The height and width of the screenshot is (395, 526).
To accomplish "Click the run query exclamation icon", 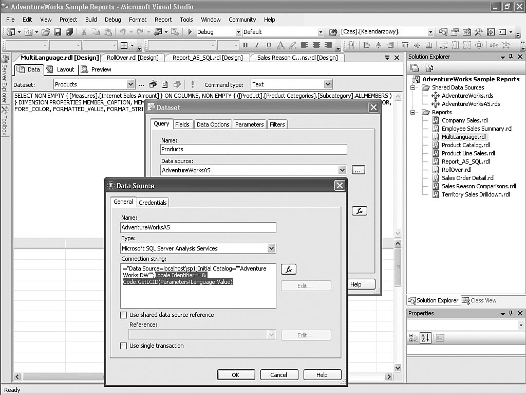I will point(192,84).
